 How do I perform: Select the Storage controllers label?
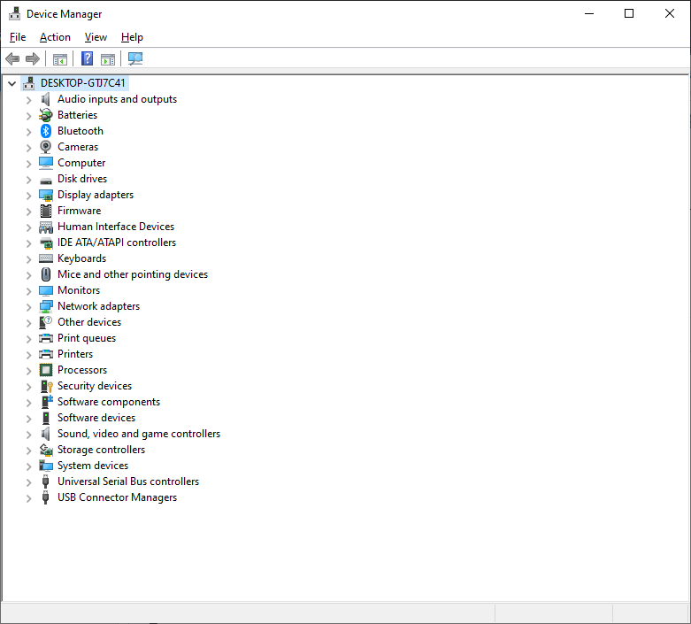point(102,450)
